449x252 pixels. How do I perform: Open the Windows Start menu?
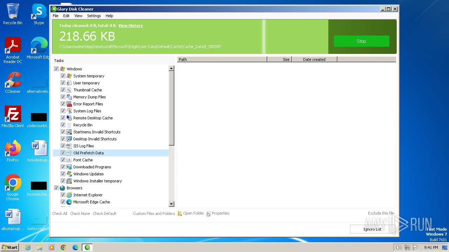(9, 247)
